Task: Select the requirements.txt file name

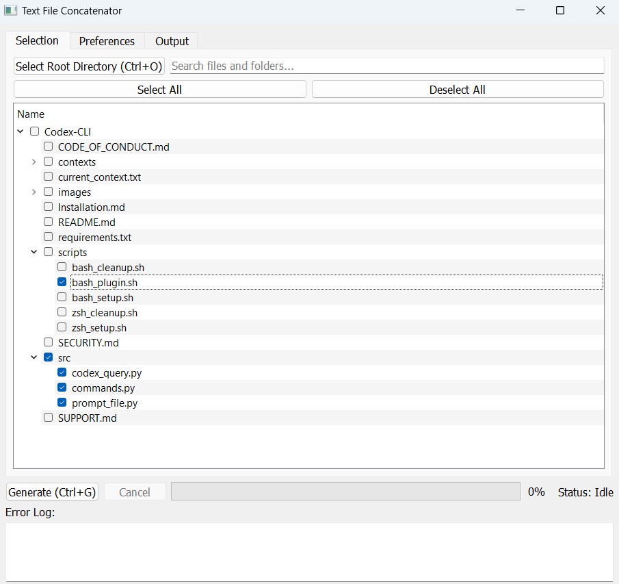Action: click(95, 237)
